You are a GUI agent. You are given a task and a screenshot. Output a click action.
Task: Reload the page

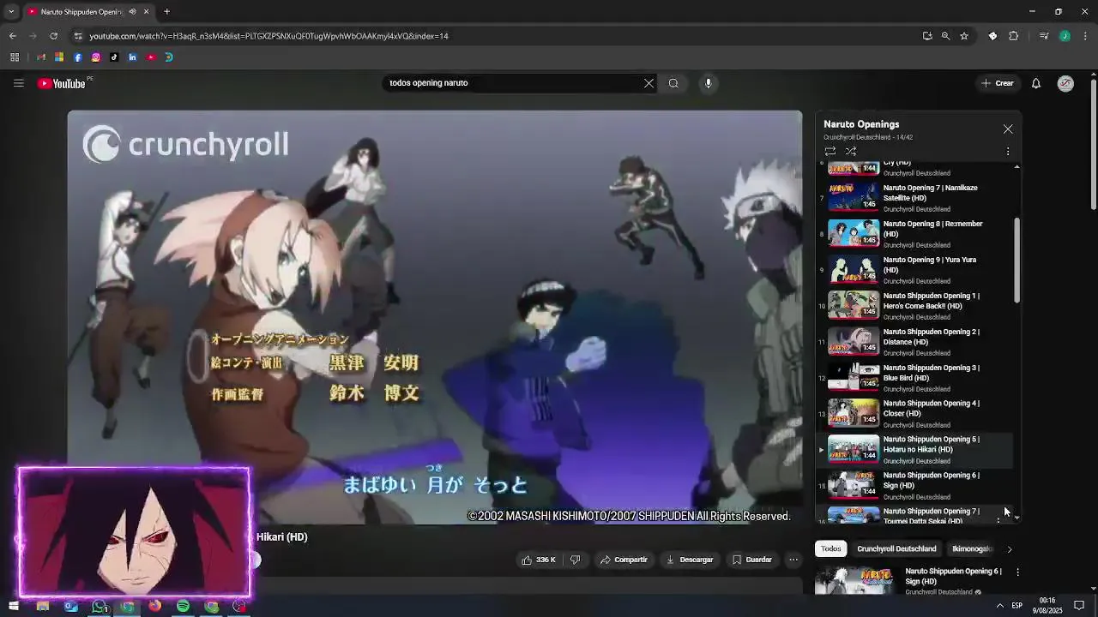(x=53, y=36)
